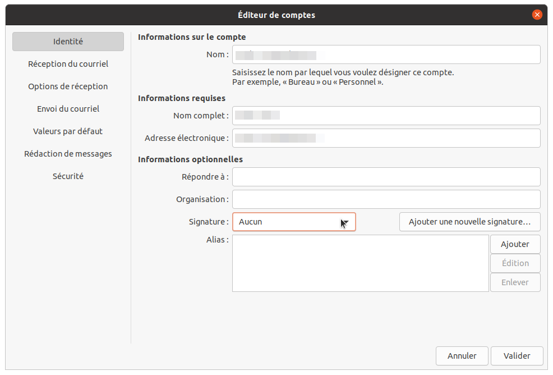This screenshot has height=375, width=553.
Task: Open the Réception du courriel section
Action: coord(68,64)
